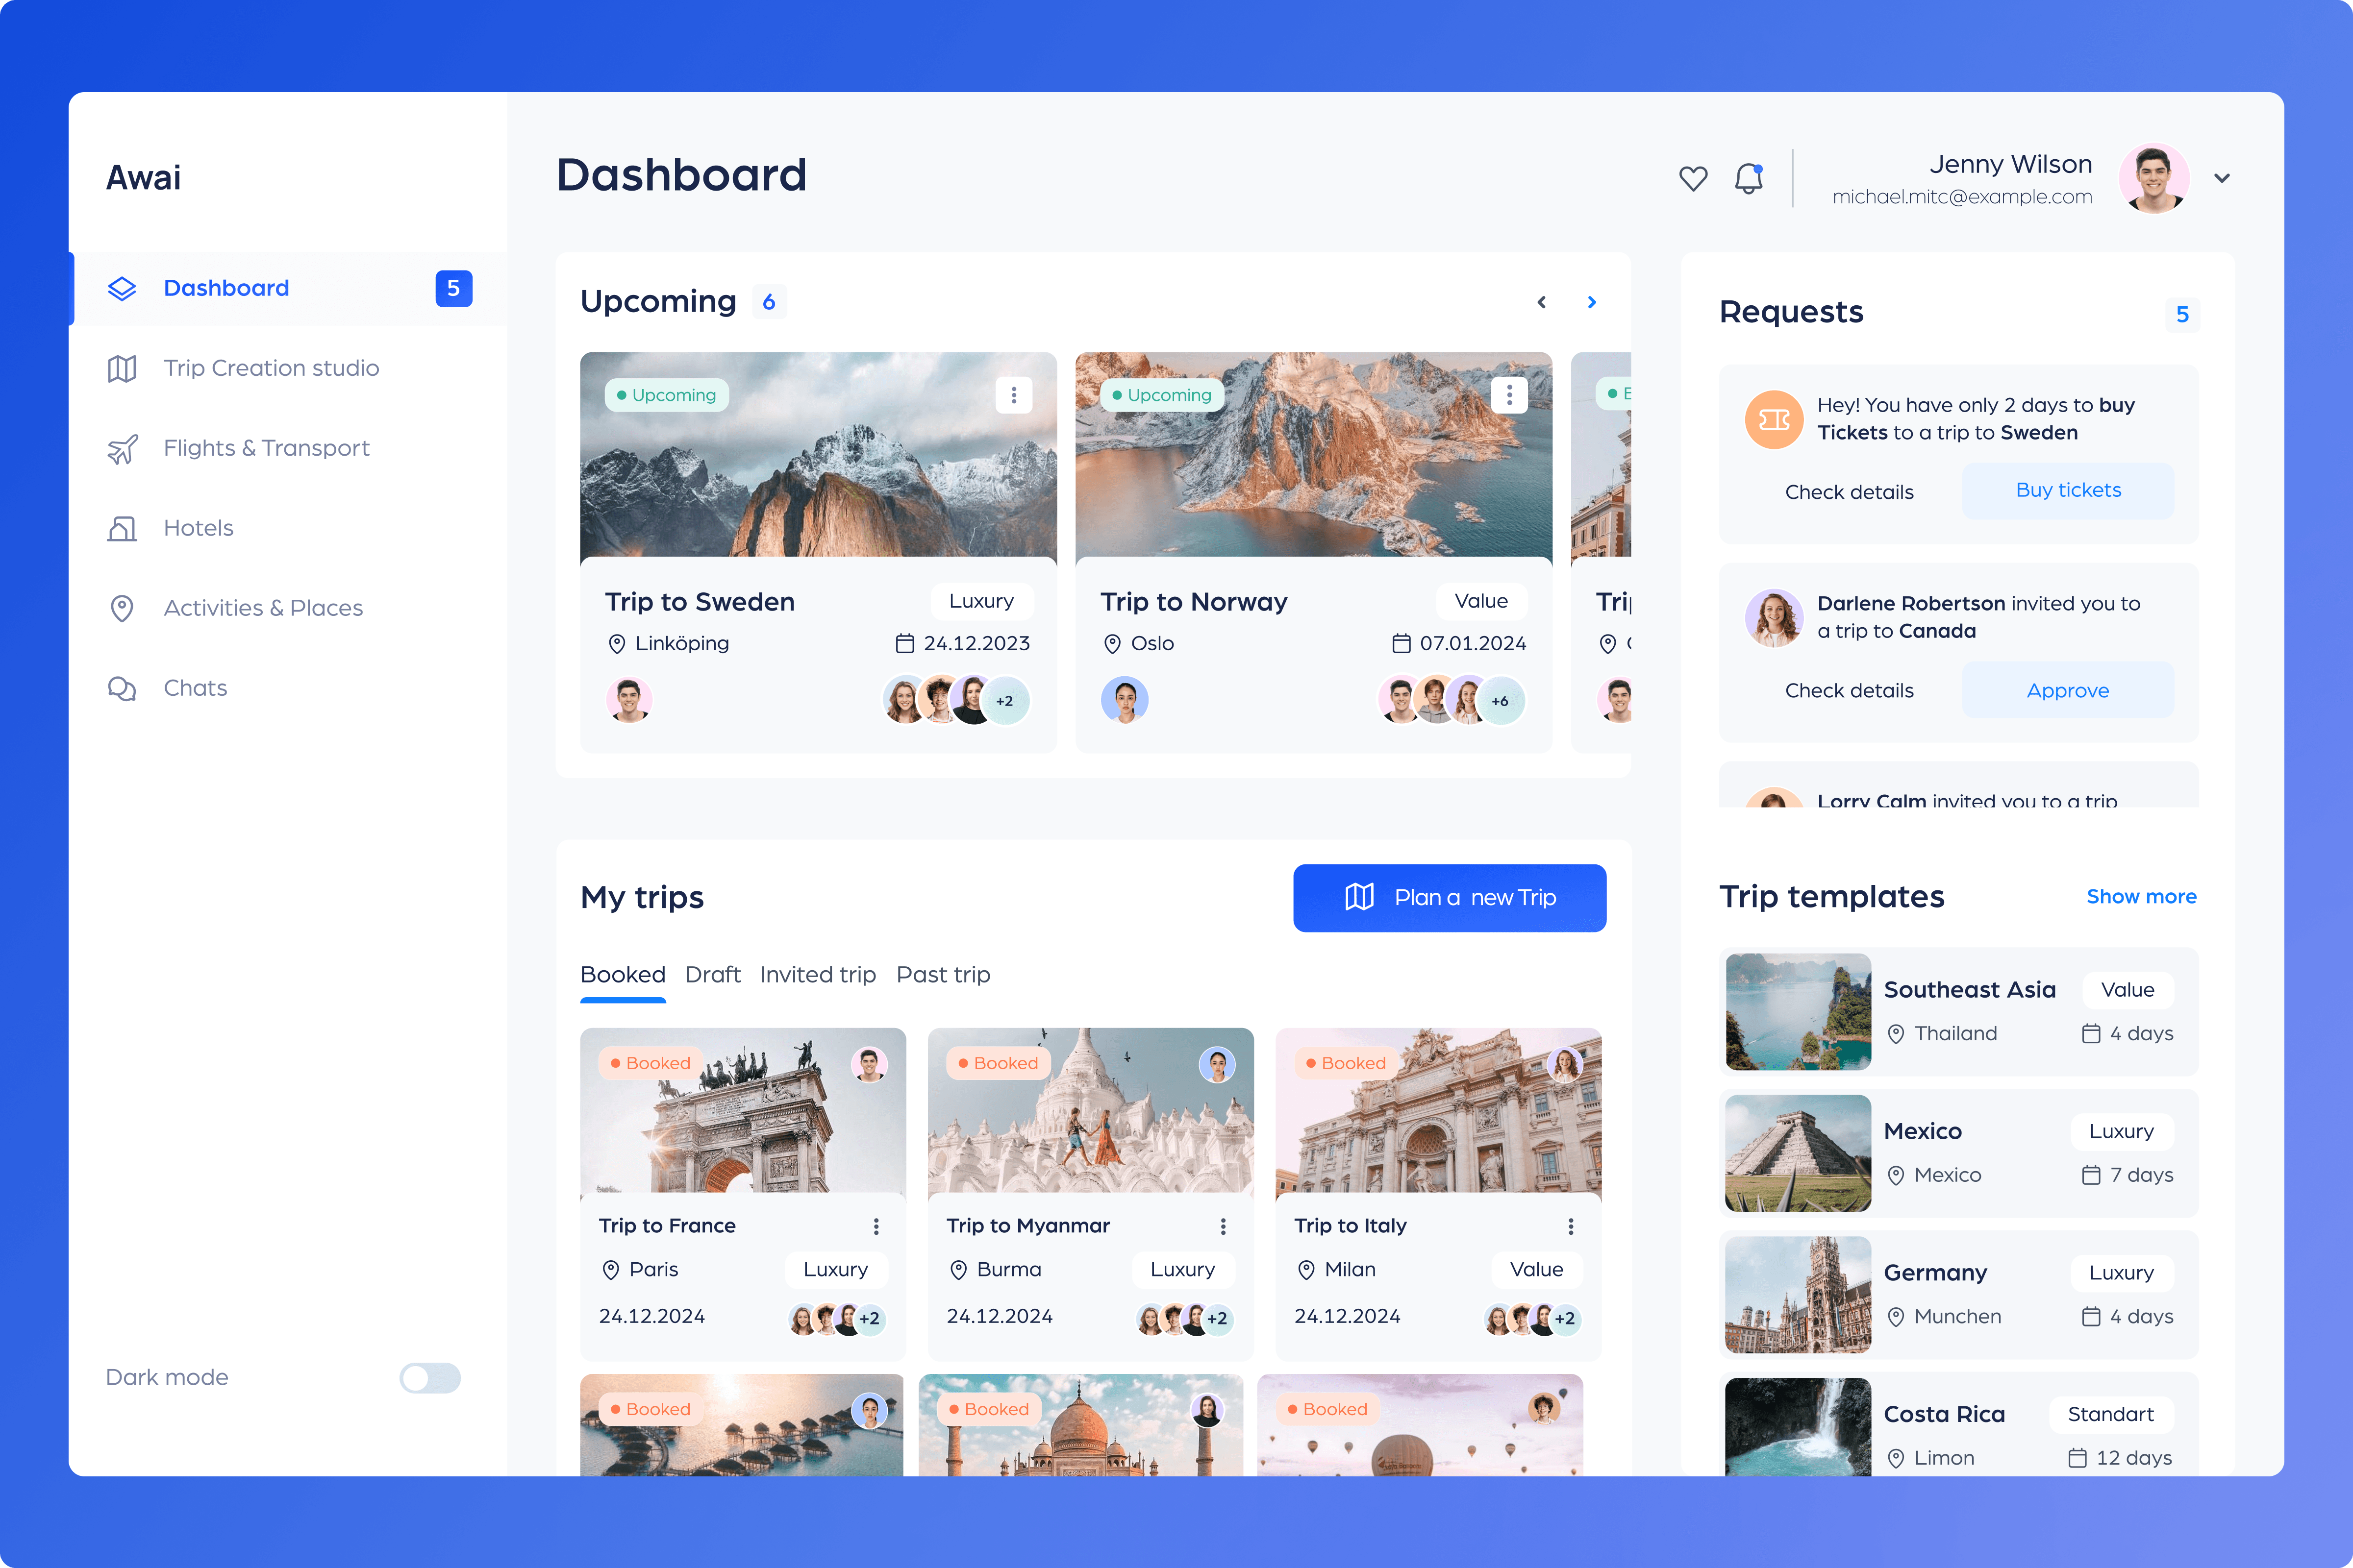Switch to the Past trip tab

pyautogui.click(x=942, y=974)
